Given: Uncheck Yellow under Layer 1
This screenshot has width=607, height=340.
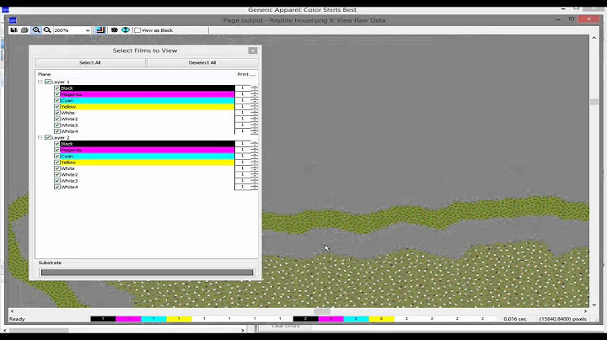Looking at the screenshot, I should [x=57, y=107].
